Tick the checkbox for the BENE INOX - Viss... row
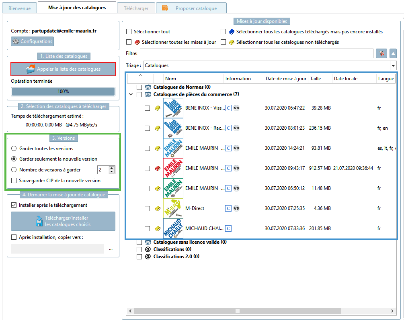 tap(148, 108)
